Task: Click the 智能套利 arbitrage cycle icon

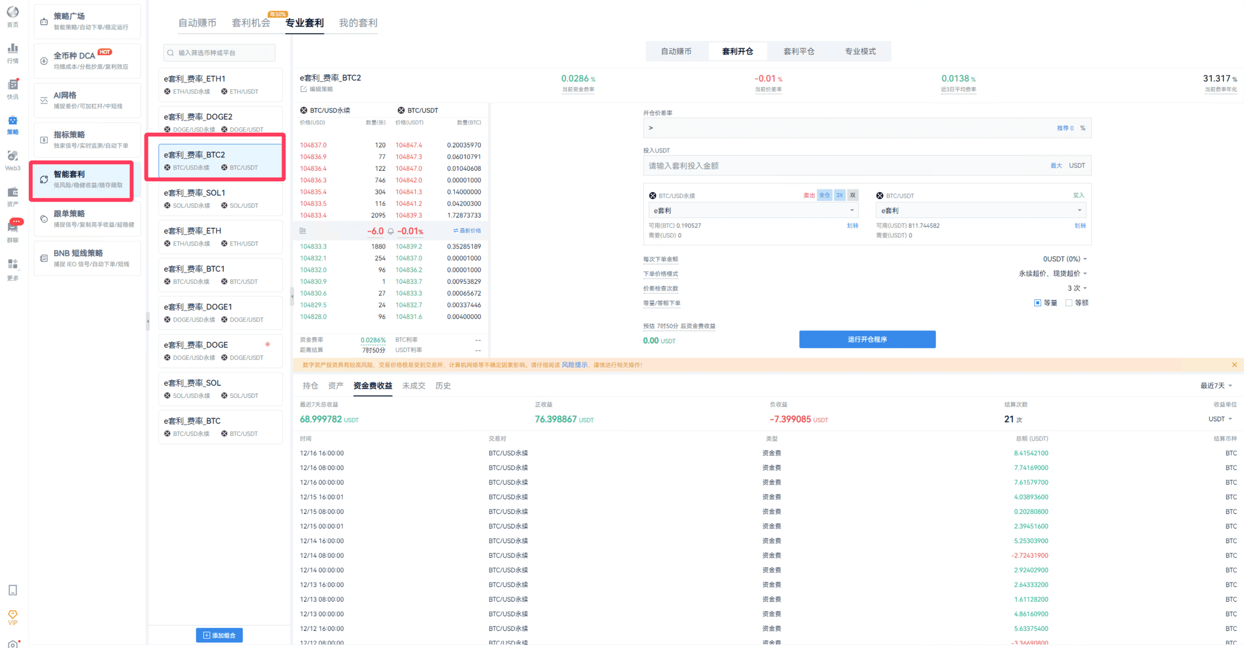Action: [44, 179]
